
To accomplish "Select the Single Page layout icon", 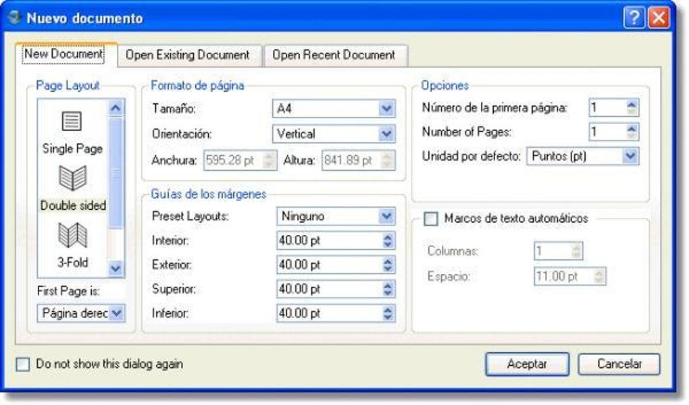I will (x=72, y=121).
